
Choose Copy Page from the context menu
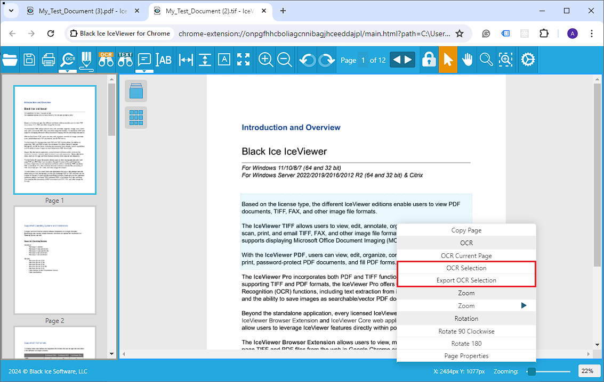[466, 230]
